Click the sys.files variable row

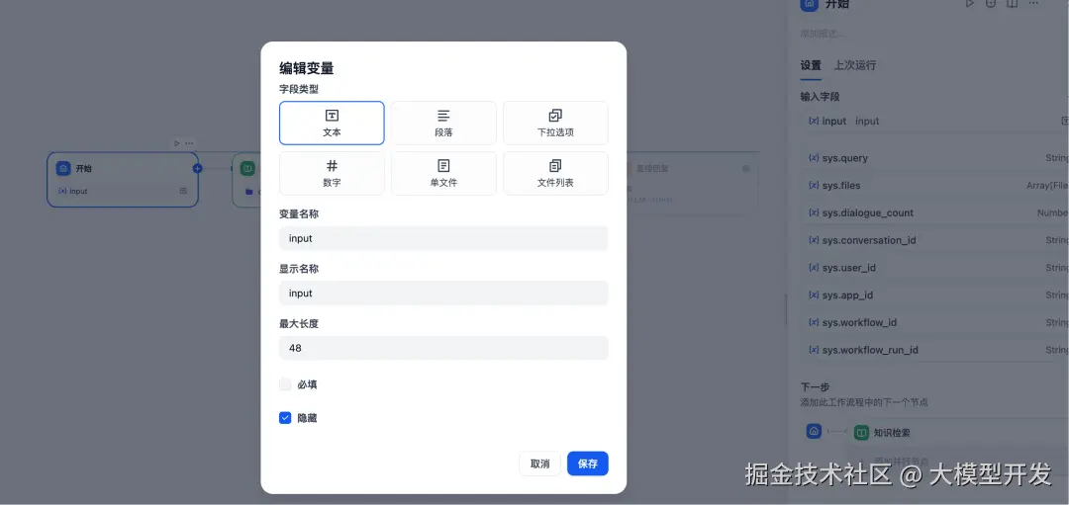pos(935,185)
